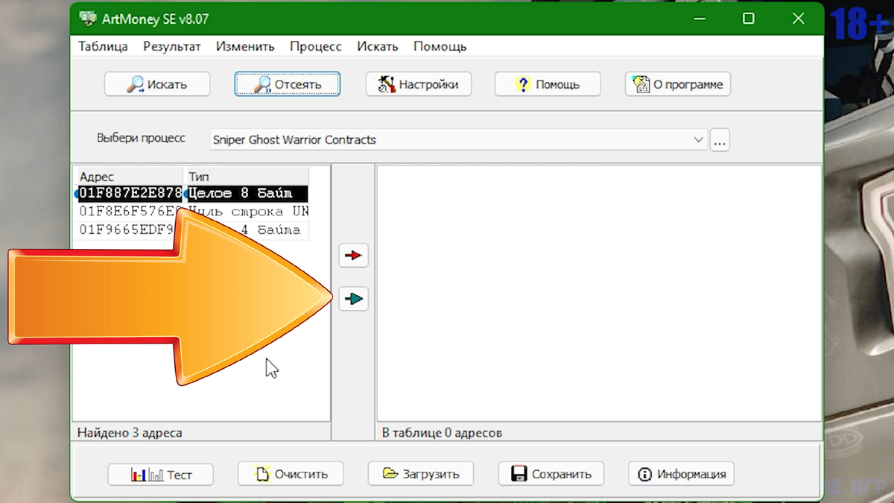Click the В таблице 0 адресов status text

(x=442, y=432)
